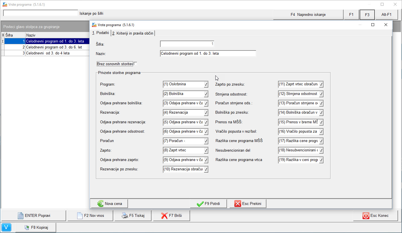Click the Šifra input field
The image size is (402, 233).
coord(187,44)
